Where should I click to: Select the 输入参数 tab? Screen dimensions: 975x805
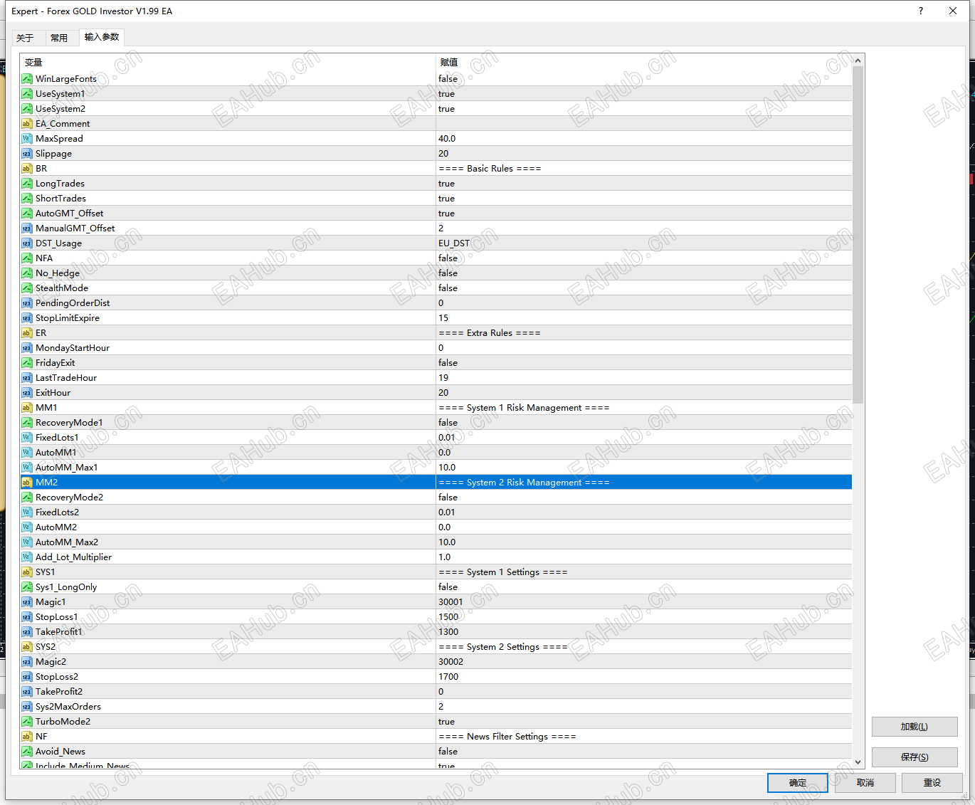(102, 37)
